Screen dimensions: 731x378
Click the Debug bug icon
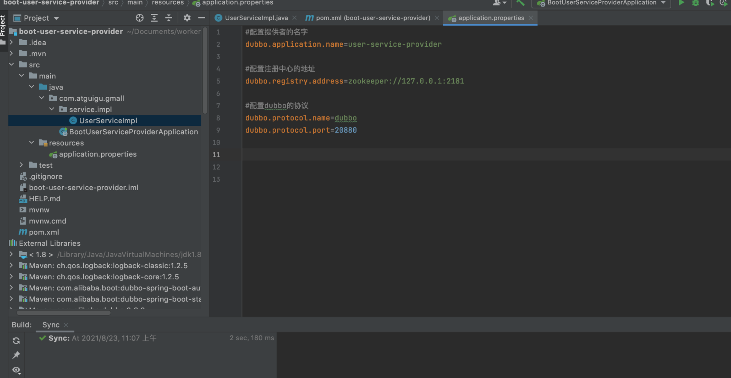(695, 3)
